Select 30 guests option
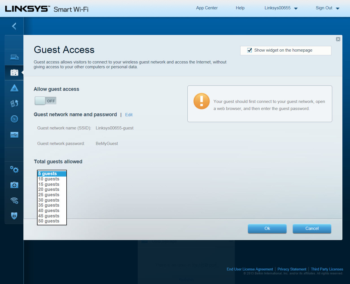Screen dimensions: 350x284 coord(52,200)
